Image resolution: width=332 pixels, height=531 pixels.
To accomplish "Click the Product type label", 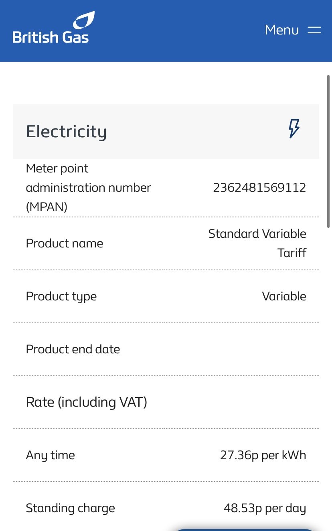I will (x=61, y=296).
